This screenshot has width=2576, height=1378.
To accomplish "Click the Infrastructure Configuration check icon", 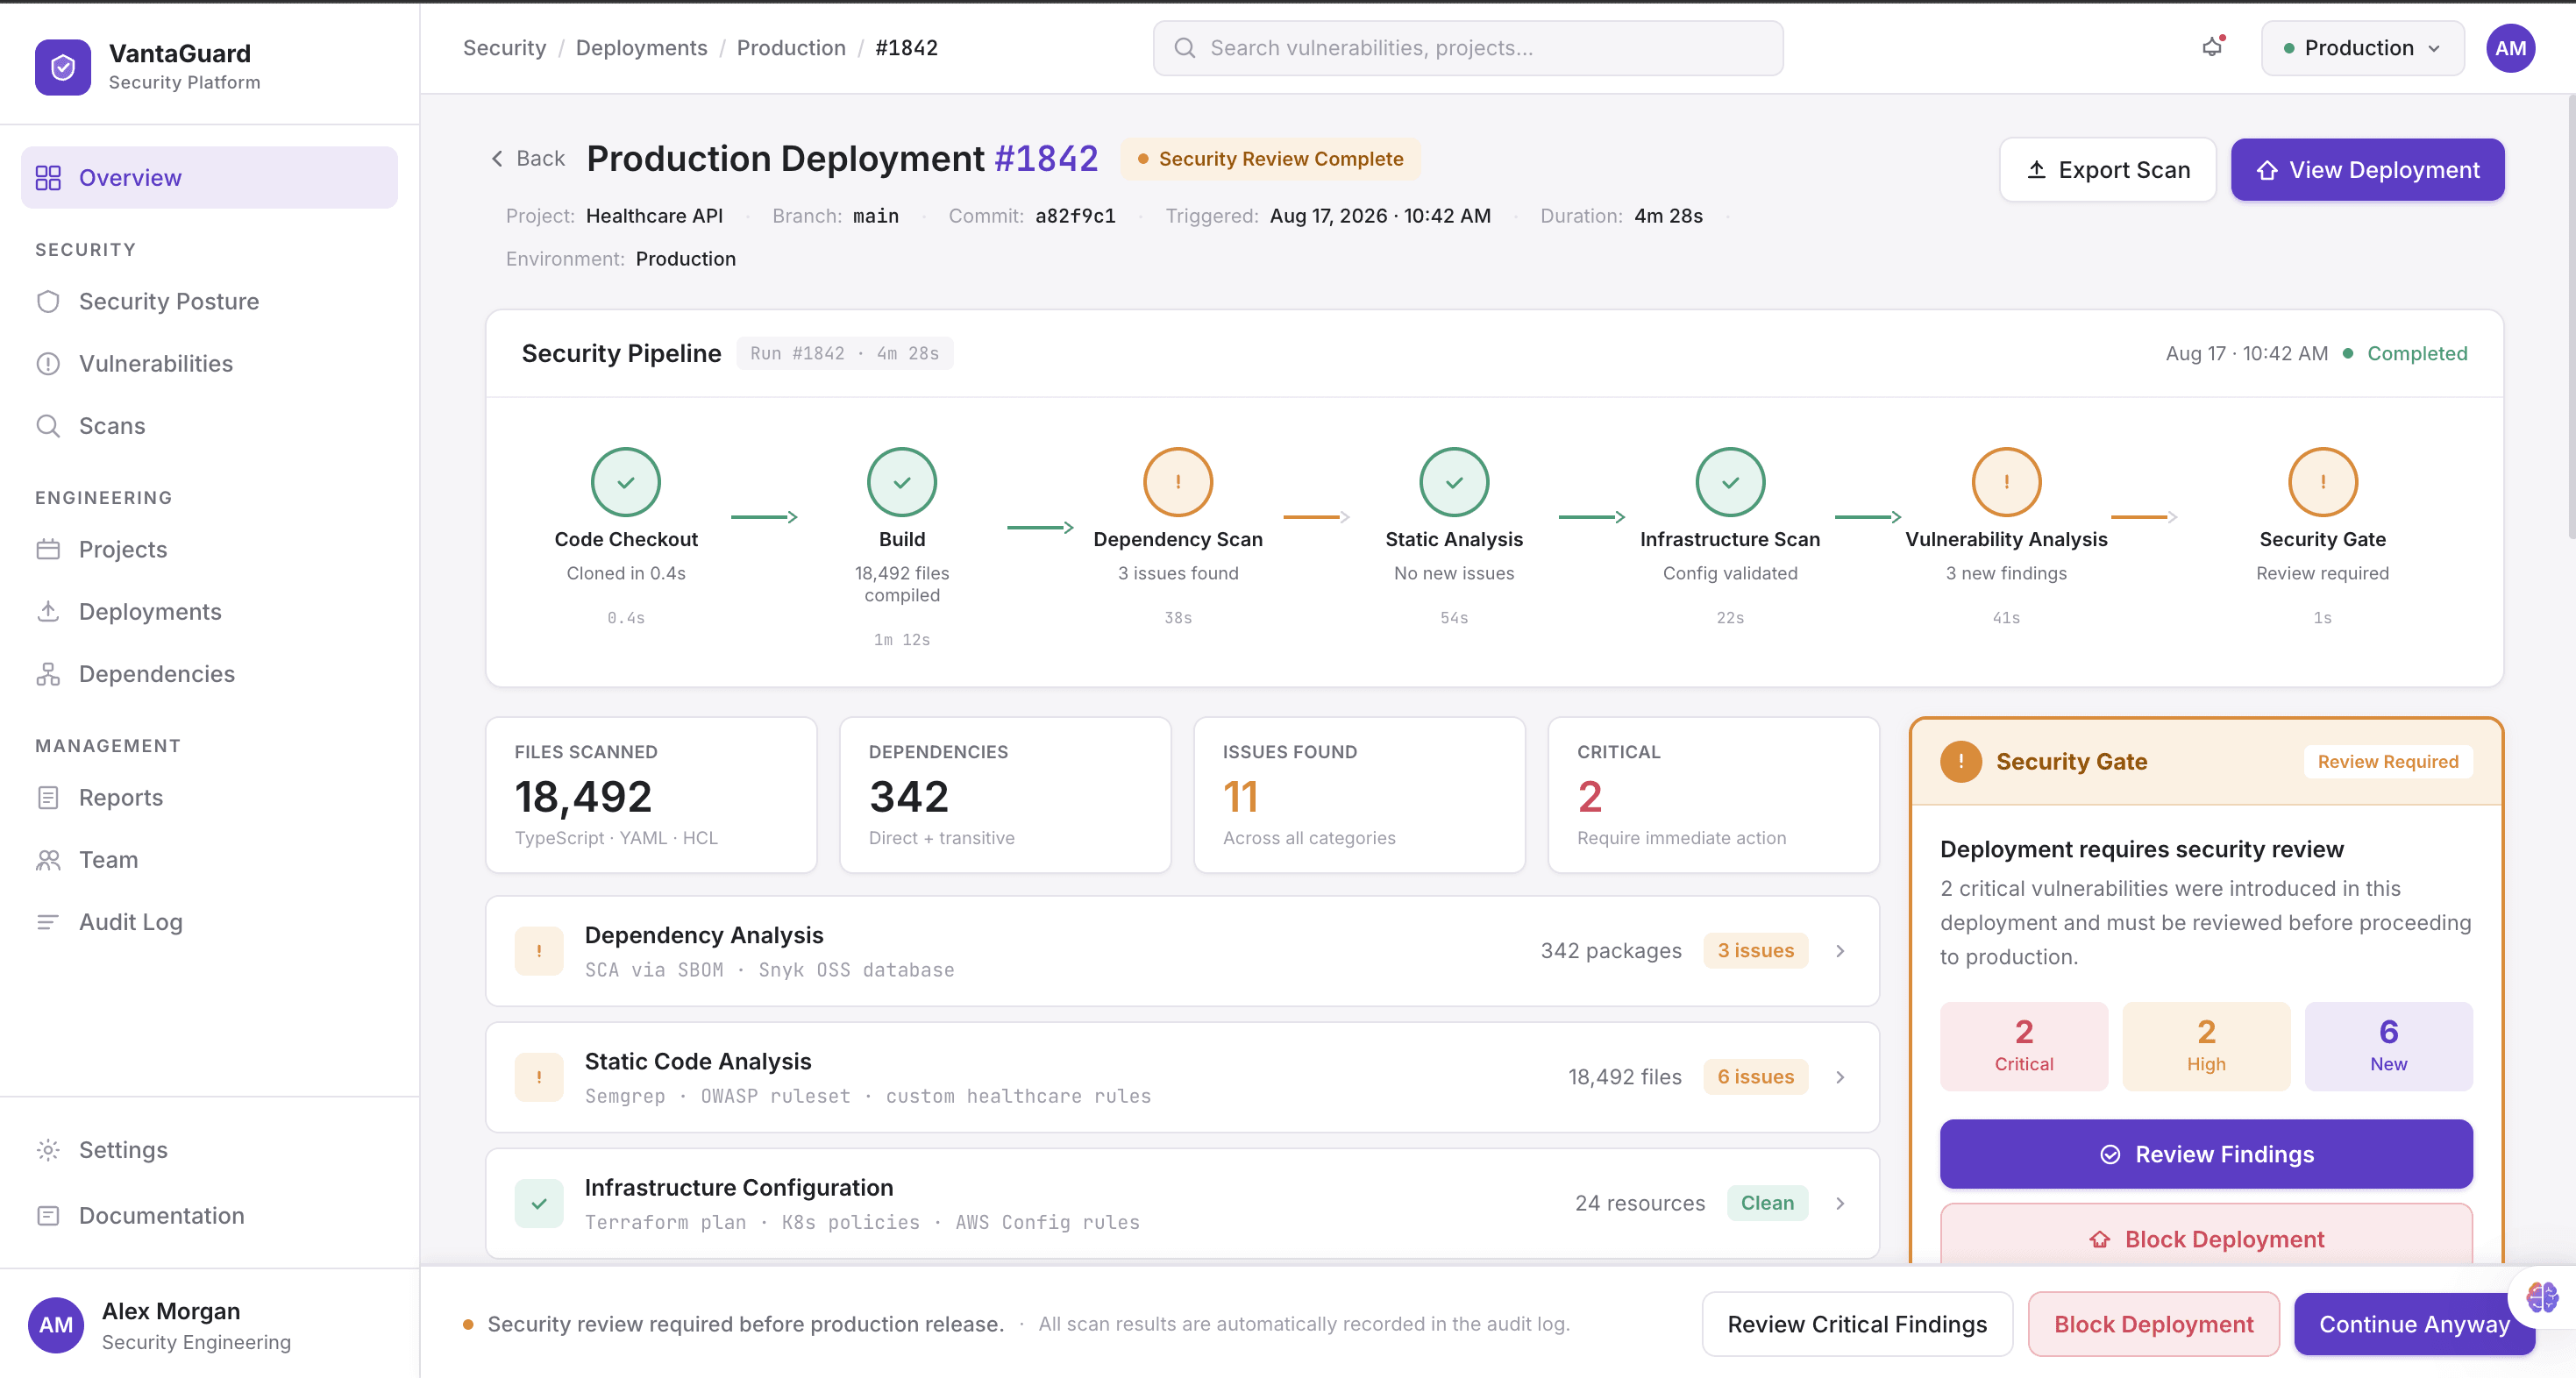I will point(539,1203).
